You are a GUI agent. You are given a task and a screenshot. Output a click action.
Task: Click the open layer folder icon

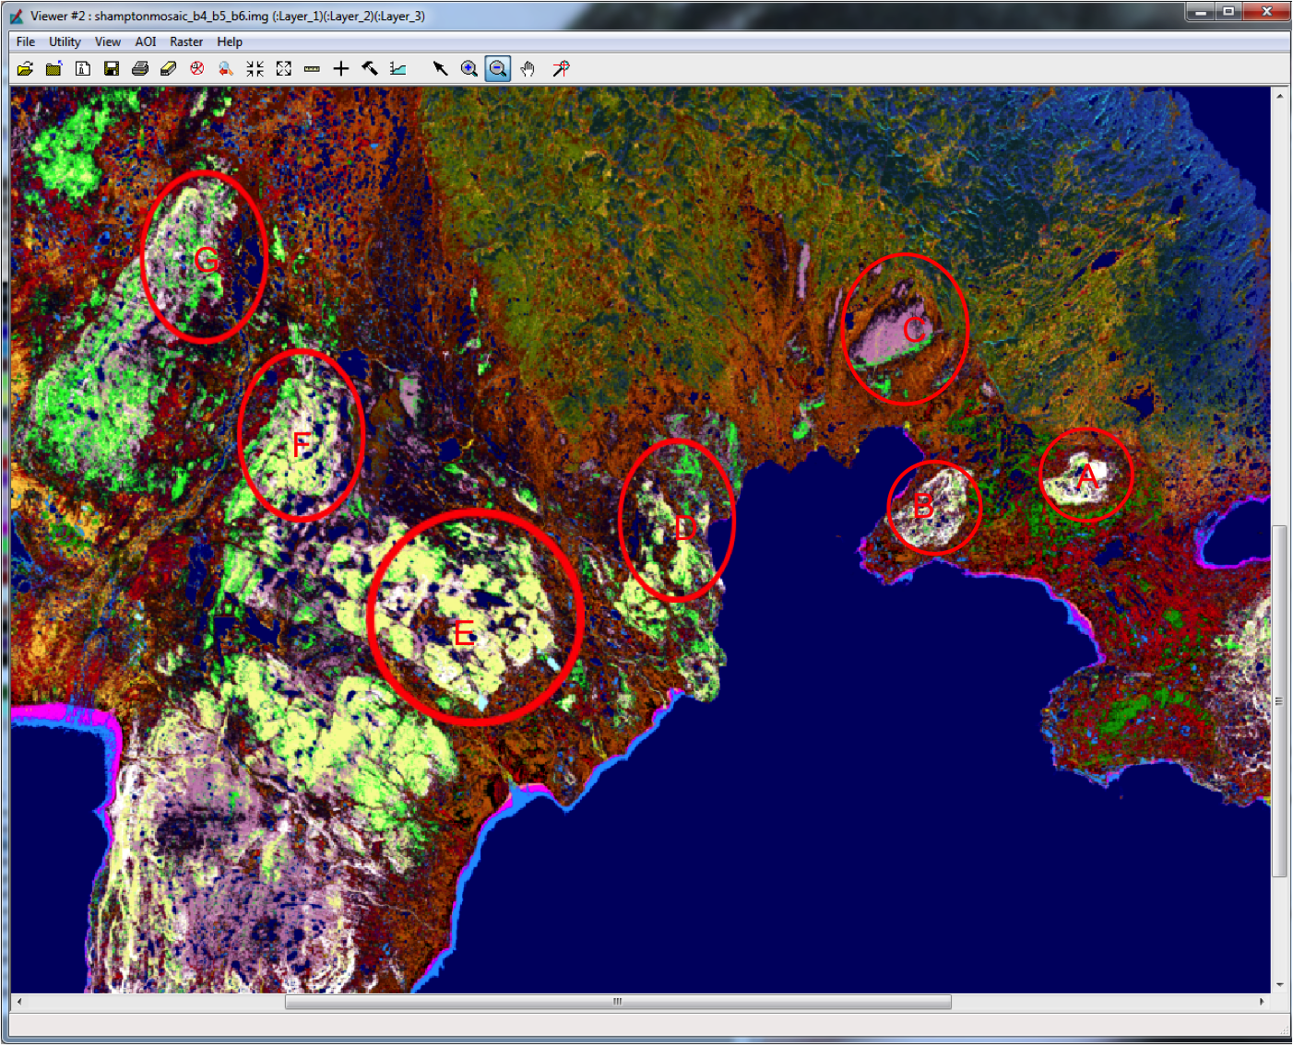click(x=25, y=69)
